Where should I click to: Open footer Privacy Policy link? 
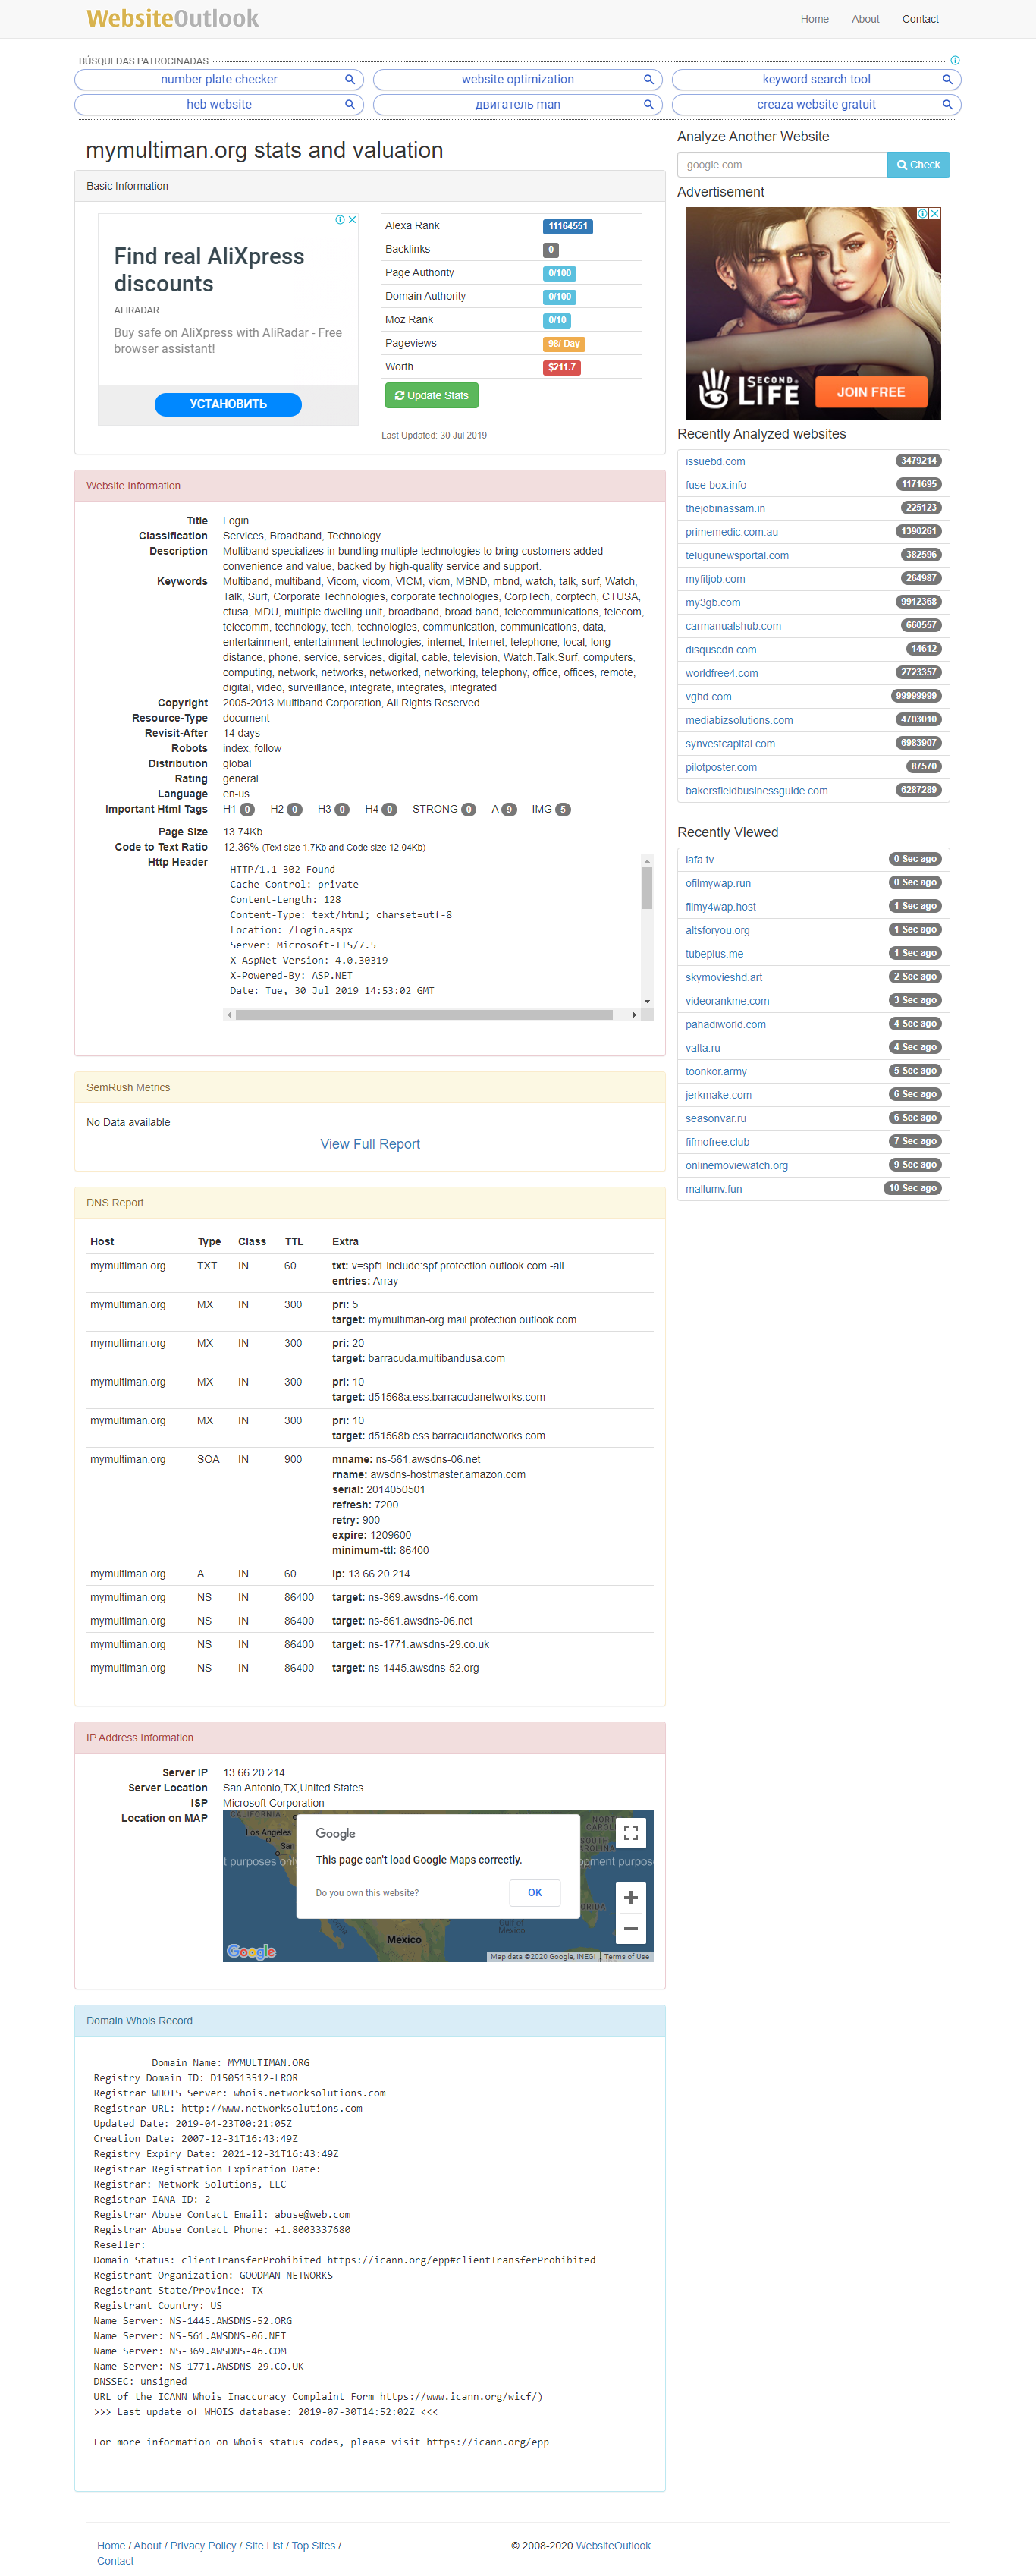coord(203,2546)
